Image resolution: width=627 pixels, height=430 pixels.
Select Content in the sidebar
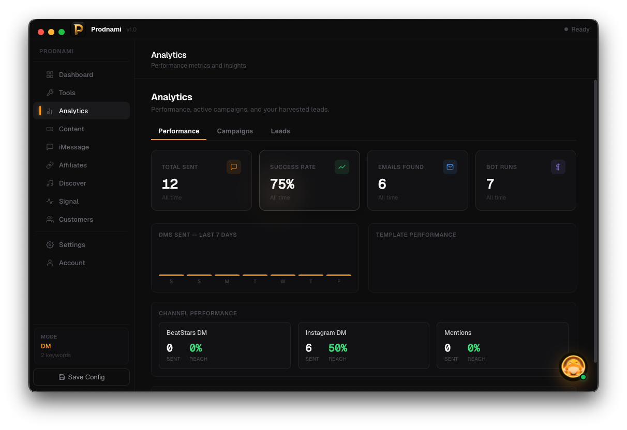pyautogui.click(x=82, y=129)
